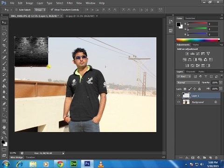Open the Color panel flyout menu
Viewport: 224px width, 168px height.
tap(221, 18)
